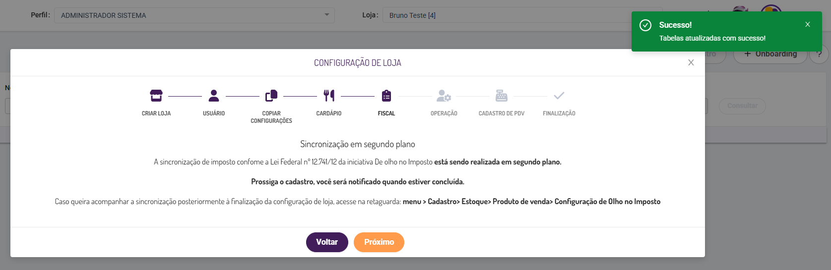Click the FINALIZAÇÃO step label
The image size is (831, 270).
click(x=559, y=113)
